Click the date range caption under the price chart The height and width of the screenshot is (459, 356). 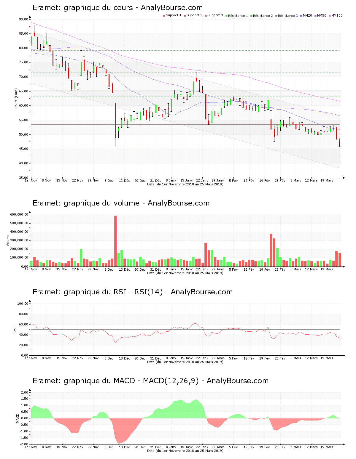coord(185,184)
